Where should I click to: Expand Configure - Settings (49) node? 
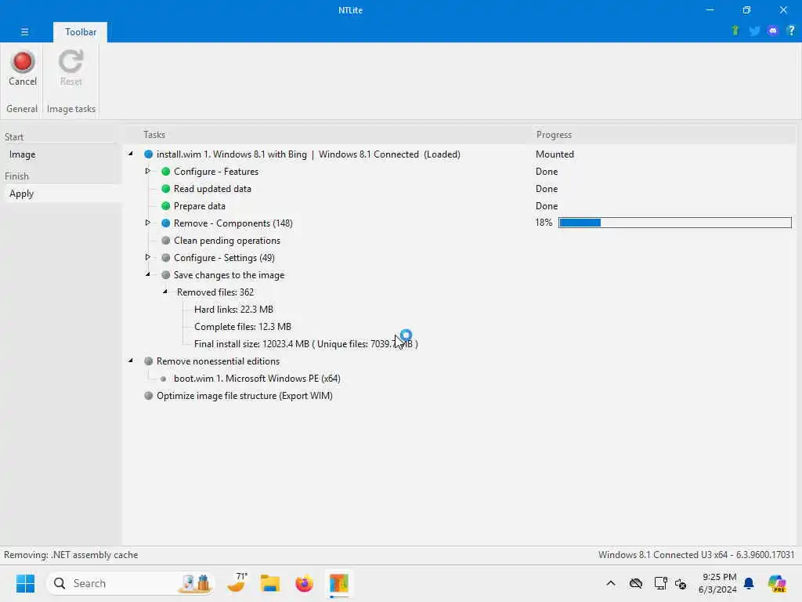[x=148, y=257]
